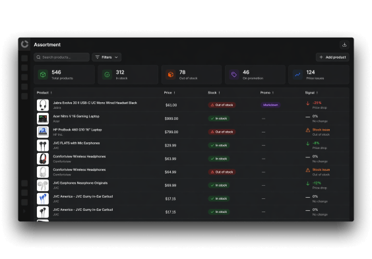Open the 46 On promotion card
372x259 pixels.
click(x=255, y=74)
